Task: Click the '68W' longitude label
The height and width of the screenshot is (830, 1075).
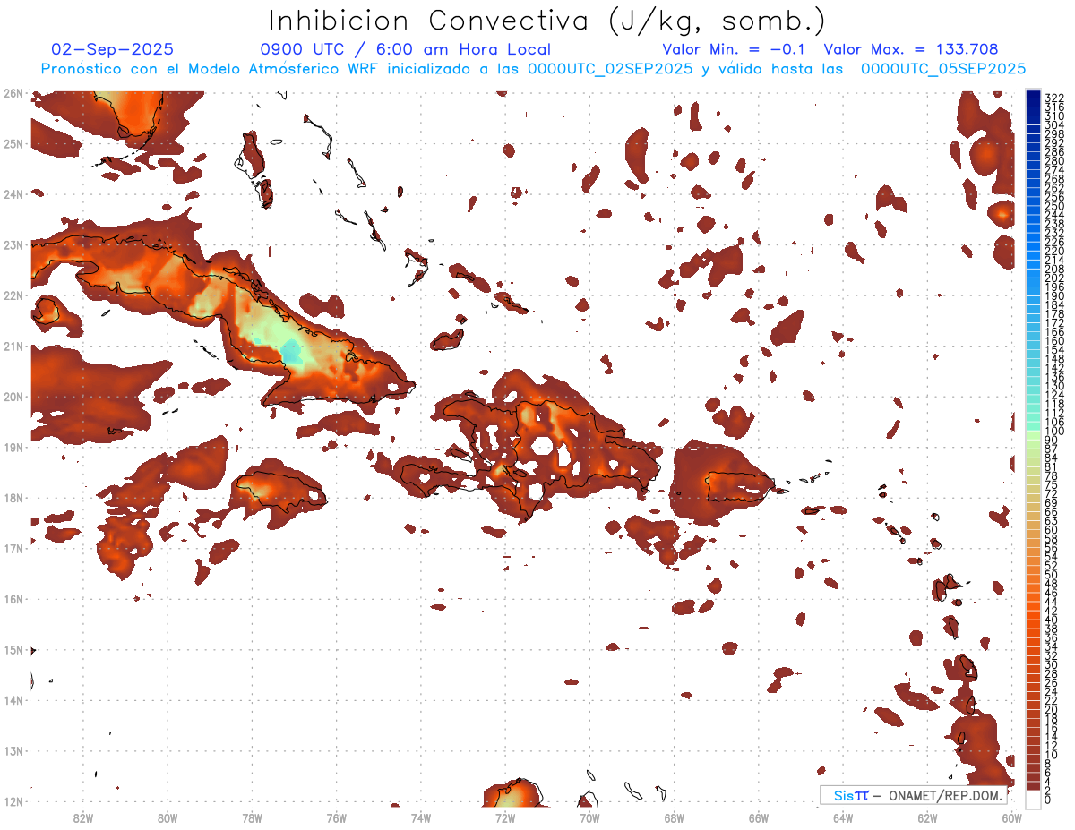Action: [x=674, y=817]
